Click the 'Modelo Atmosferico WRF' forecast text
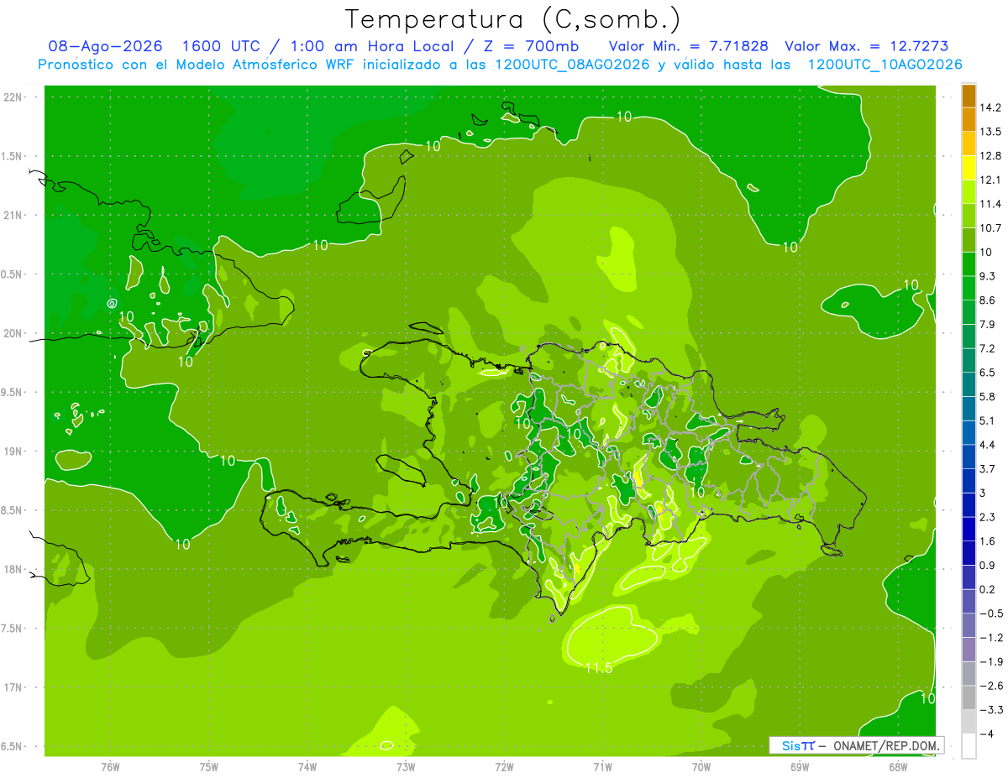The image size is (1008, 778). click(x=265, y=65)
